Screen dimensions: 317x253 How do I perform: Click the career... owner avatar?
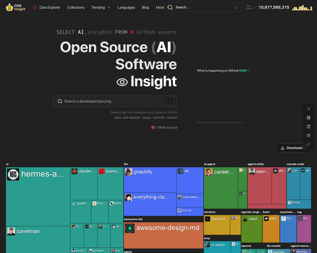click(x=209, y=172)
